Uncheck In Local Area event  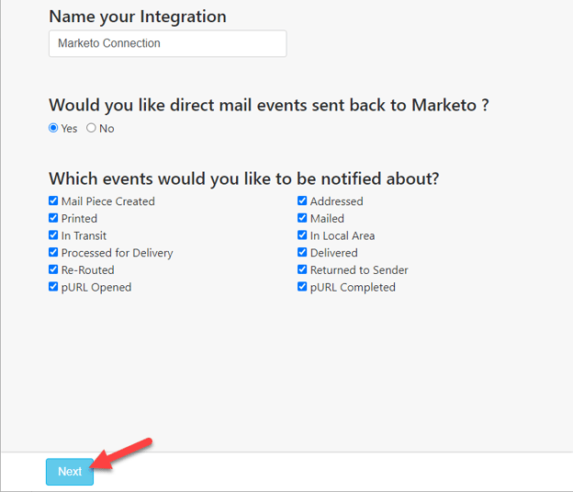302,235
